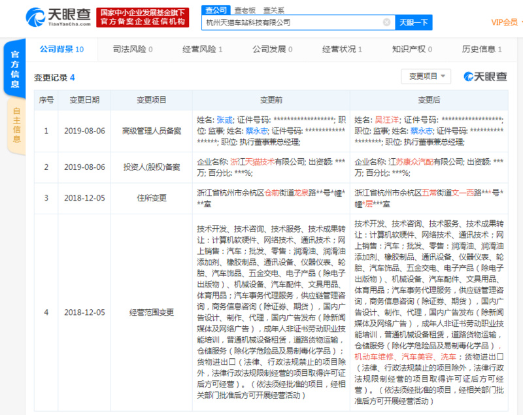Screen dimensions: 523x415
Task: Switch to the 查关系 search tab
Action: coord(273,10)
